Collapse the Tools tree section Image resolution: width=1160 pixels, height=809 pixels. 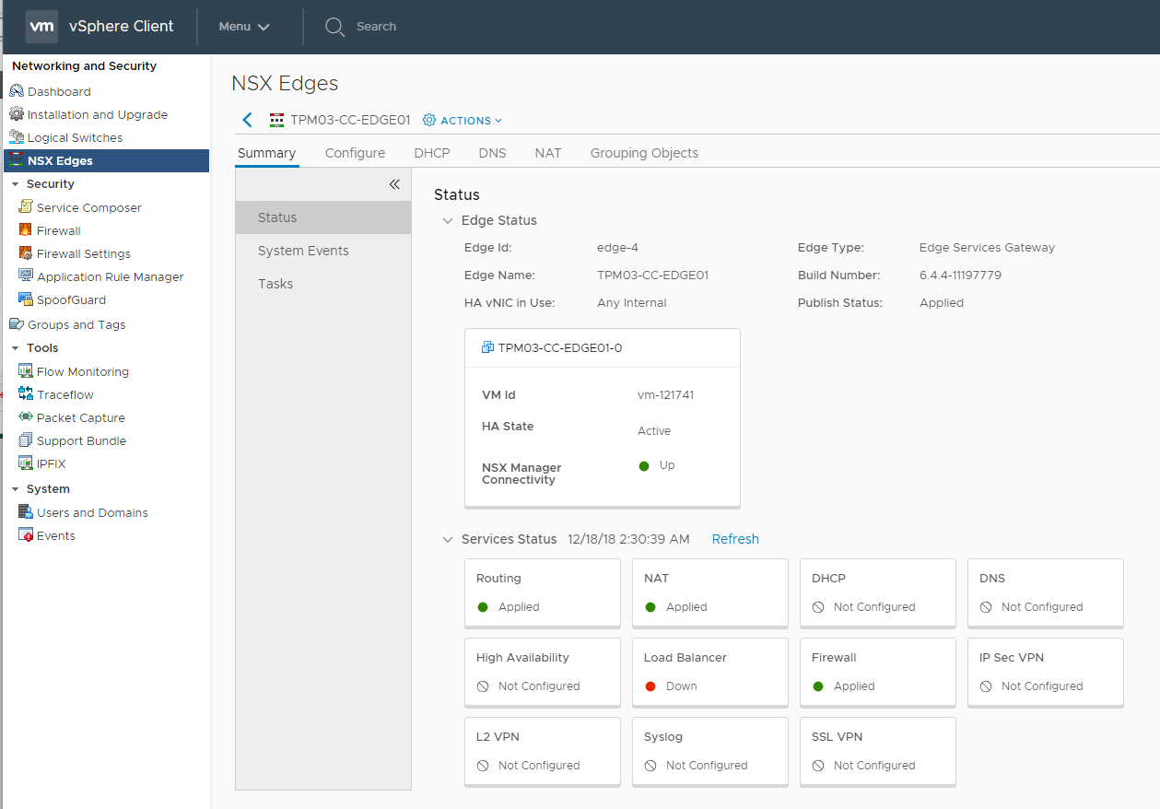click(15, 348)
